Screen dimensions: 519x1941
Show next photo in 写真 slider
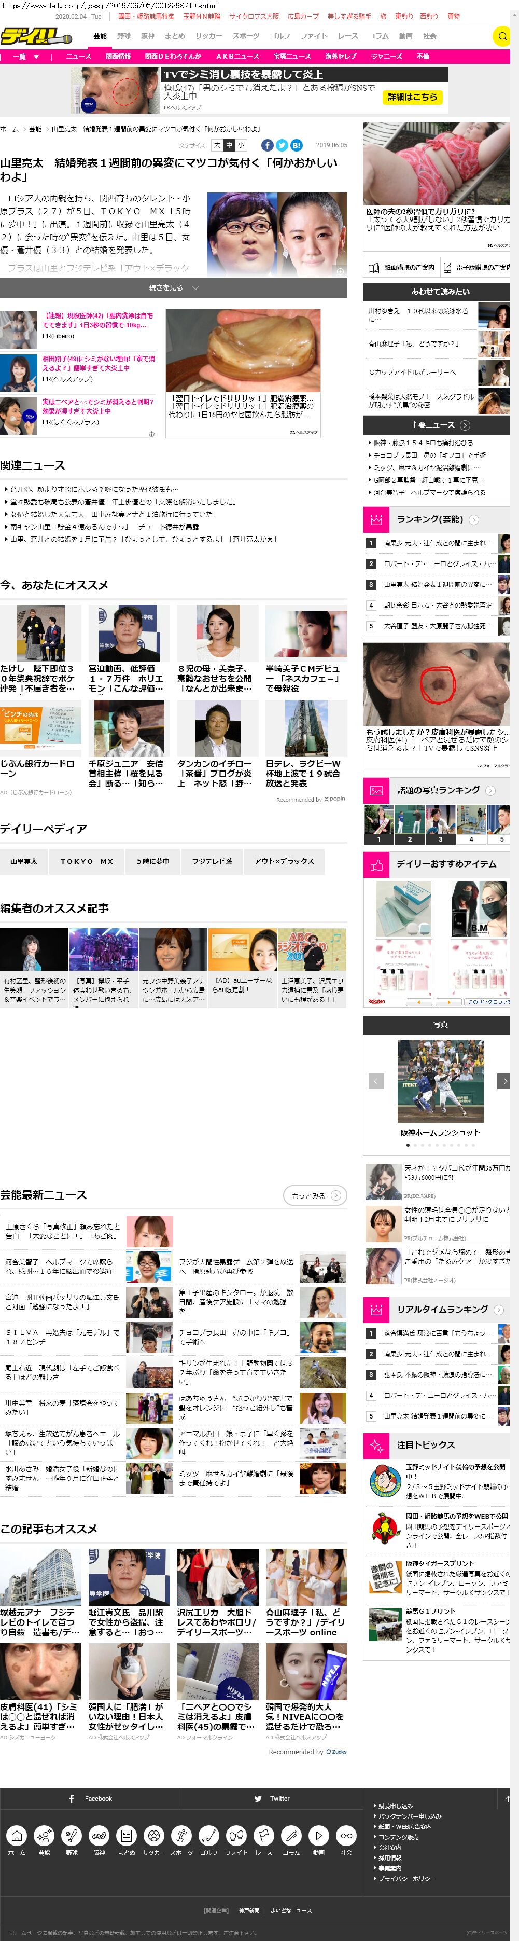click(504, 1081)
